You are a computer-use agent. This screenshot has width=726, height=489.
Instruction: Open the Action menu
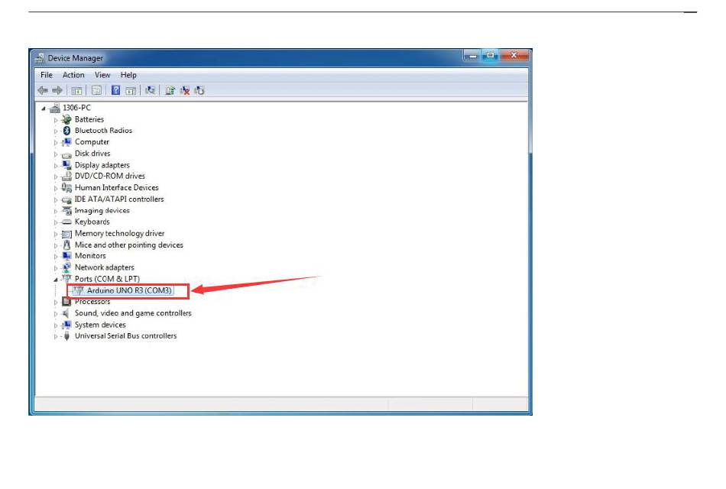[73, 75]
